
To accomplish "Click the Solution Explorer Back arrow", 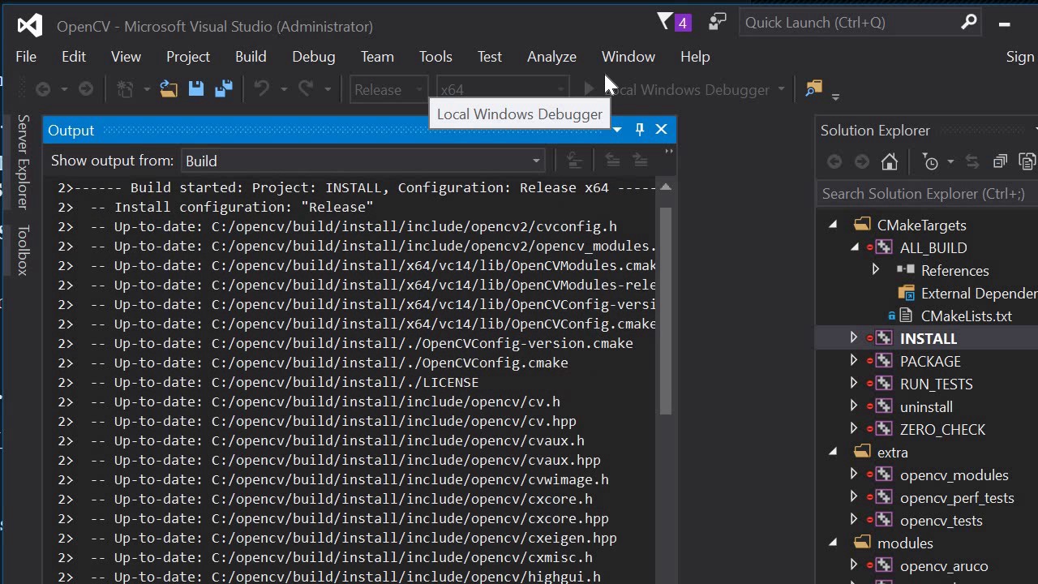I will tap(834, 162).
